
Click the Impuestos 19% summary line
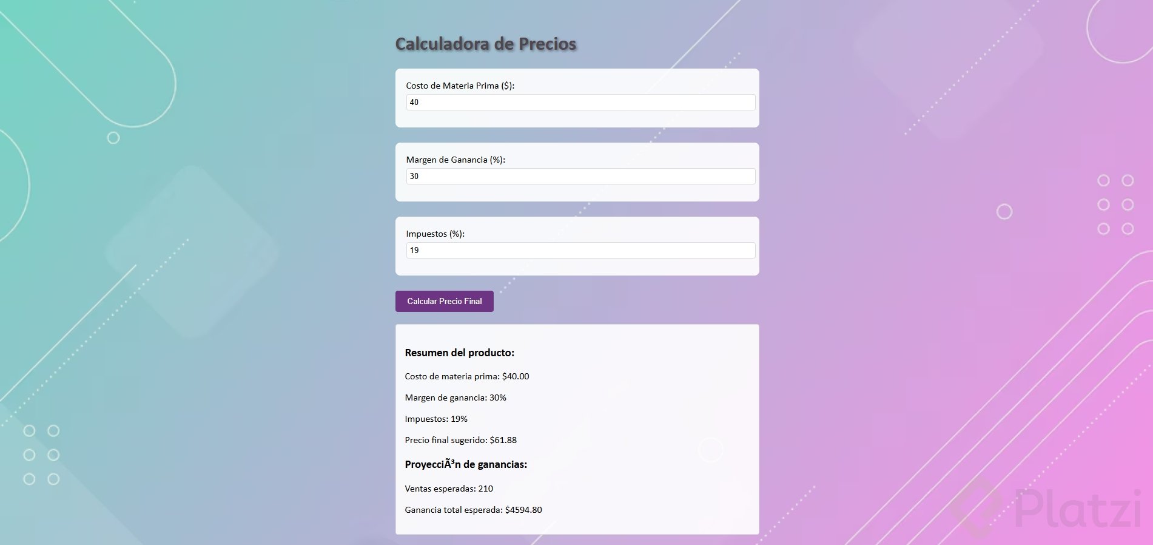pos(435,419)
